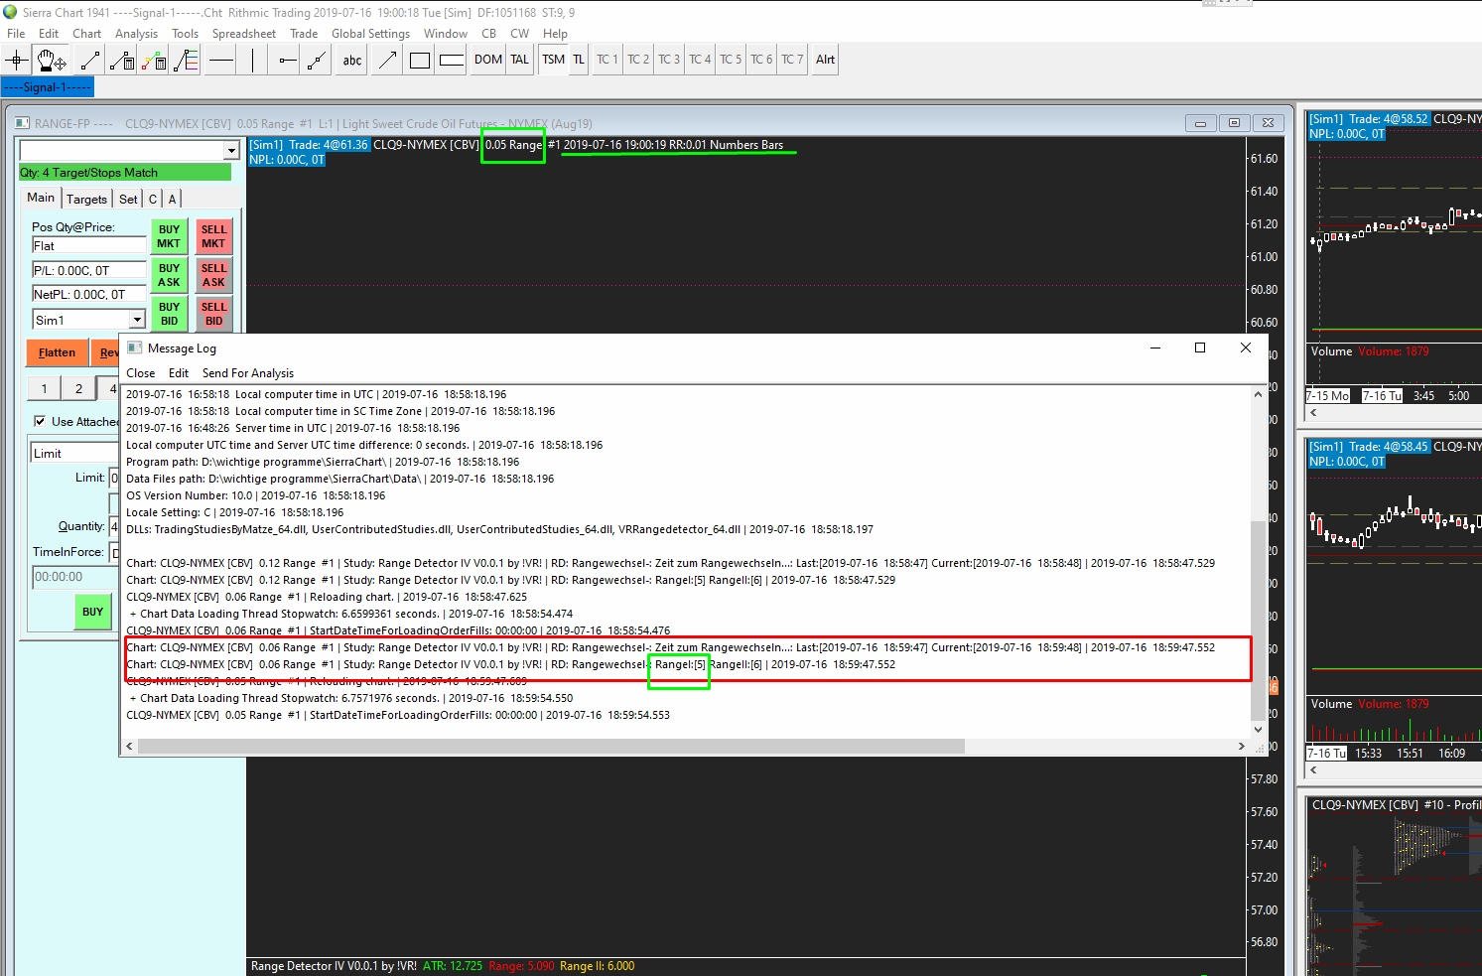Select the arrow drawing tool
The image size is (1482, 976).
387,61
